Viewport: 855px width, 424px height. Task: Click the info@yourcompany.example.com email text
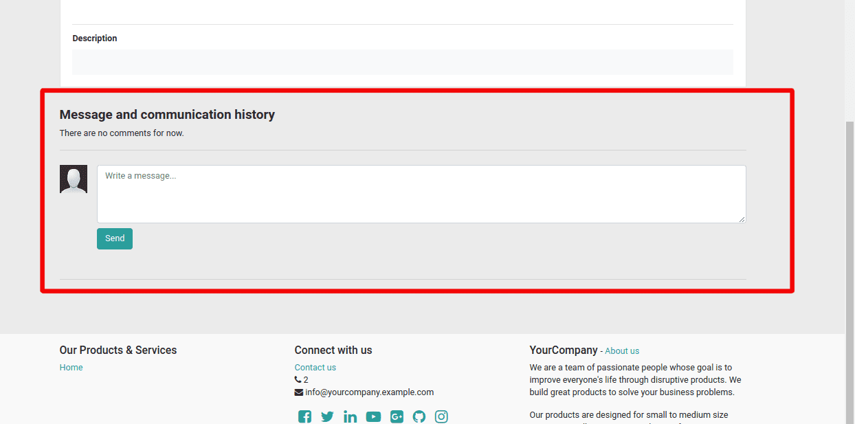370,392
